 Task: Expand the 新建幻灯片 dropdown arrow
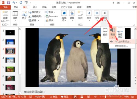[x=9, y=21]
